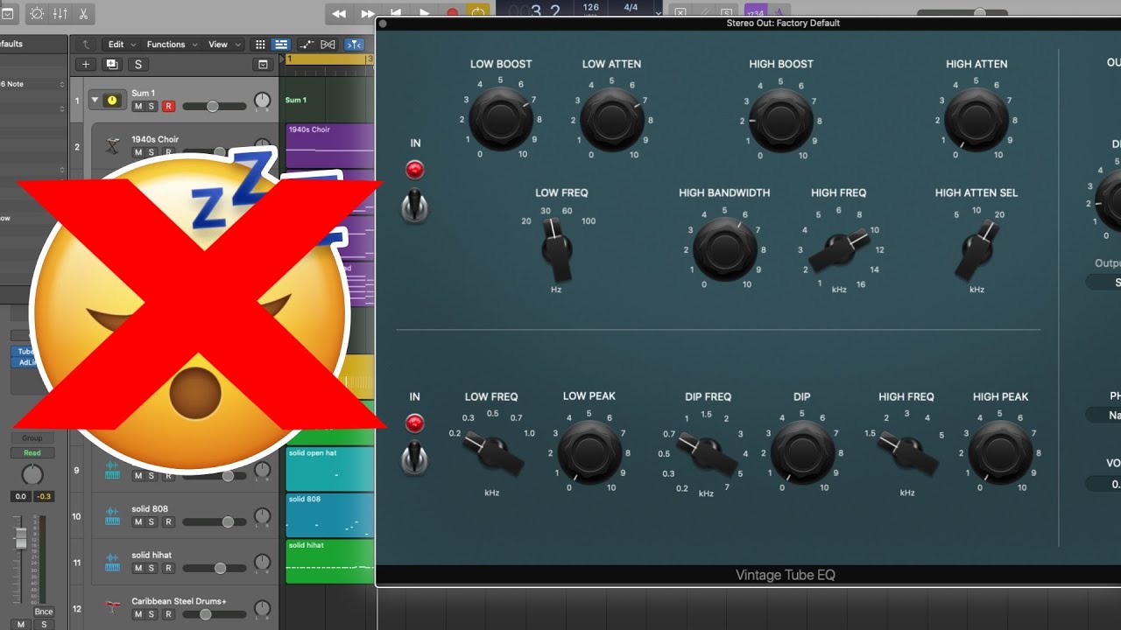The height and width of the screenshot is (630, 1121).
Task: Click the Bnce button in channel strip
Action: pyautogui.click(x=43, y=612)
